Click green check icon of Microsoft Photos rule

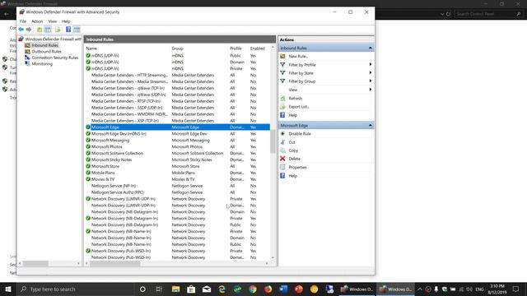tap(88, 146)
